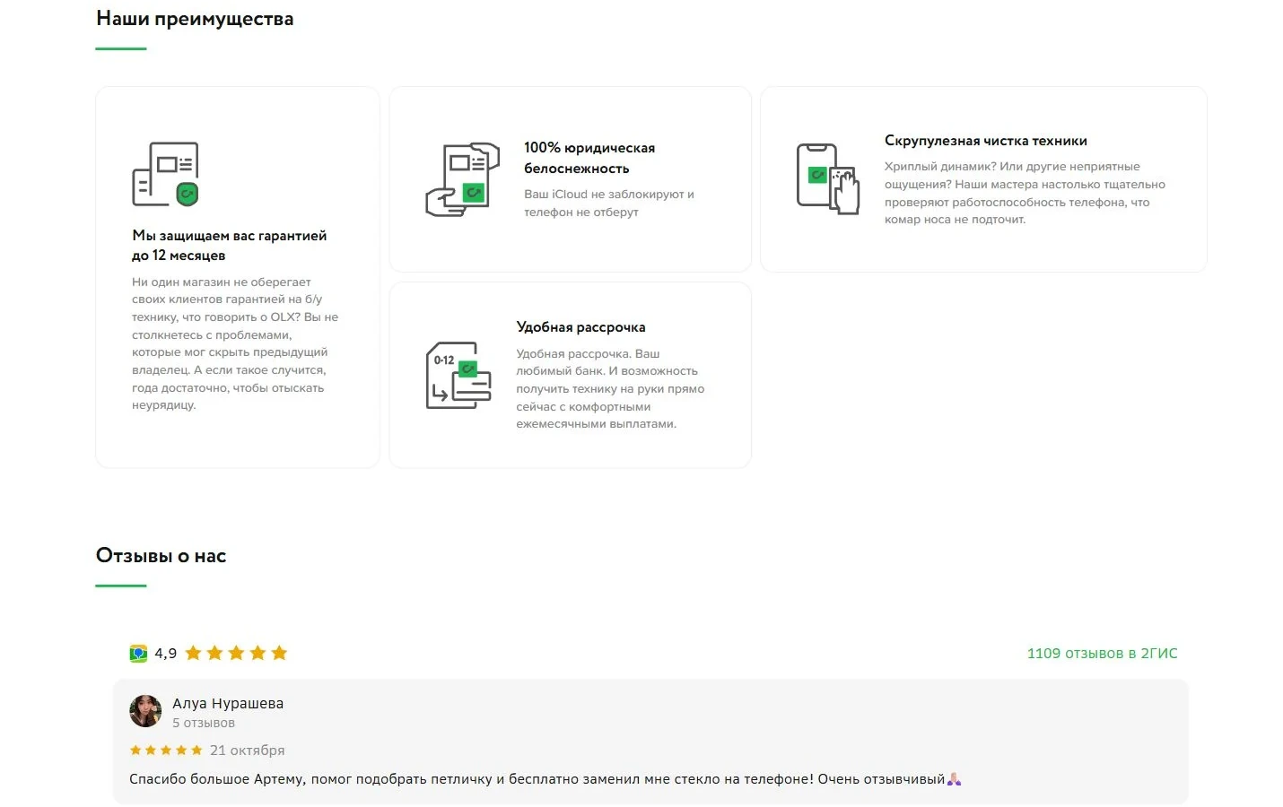This screenshot has height=807, width=1283.
Task: Click 'Скрупулезная чистка техники' title
Action: pyautogui.click(x=986, y=141)
